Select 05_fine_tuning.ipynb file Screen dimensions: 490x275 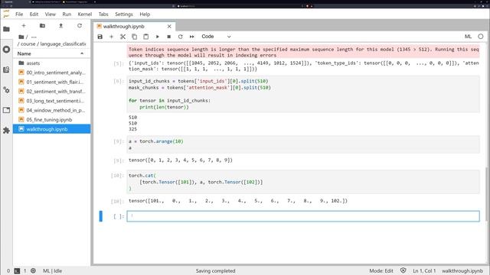pos(51,120)
